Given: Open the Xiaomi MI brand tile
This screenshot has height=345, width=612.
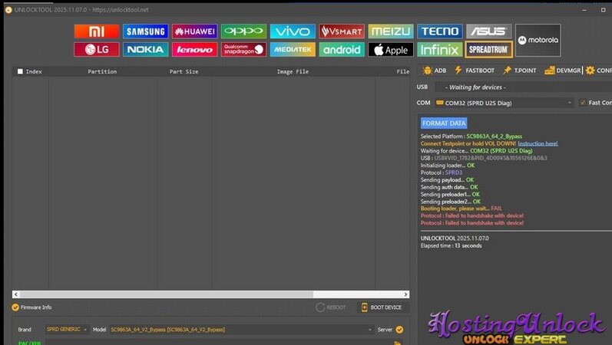Looking at the screenshot, I should coord(97,31).
